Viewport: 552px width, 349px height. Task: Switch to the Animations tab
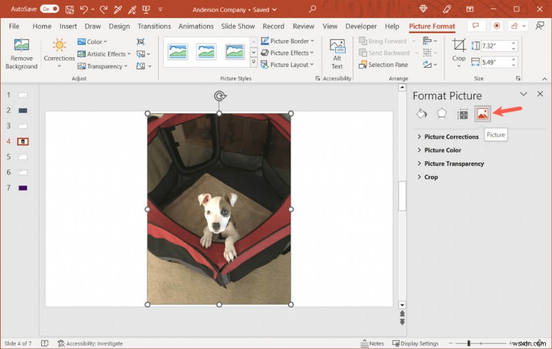[x=196, y=26]
